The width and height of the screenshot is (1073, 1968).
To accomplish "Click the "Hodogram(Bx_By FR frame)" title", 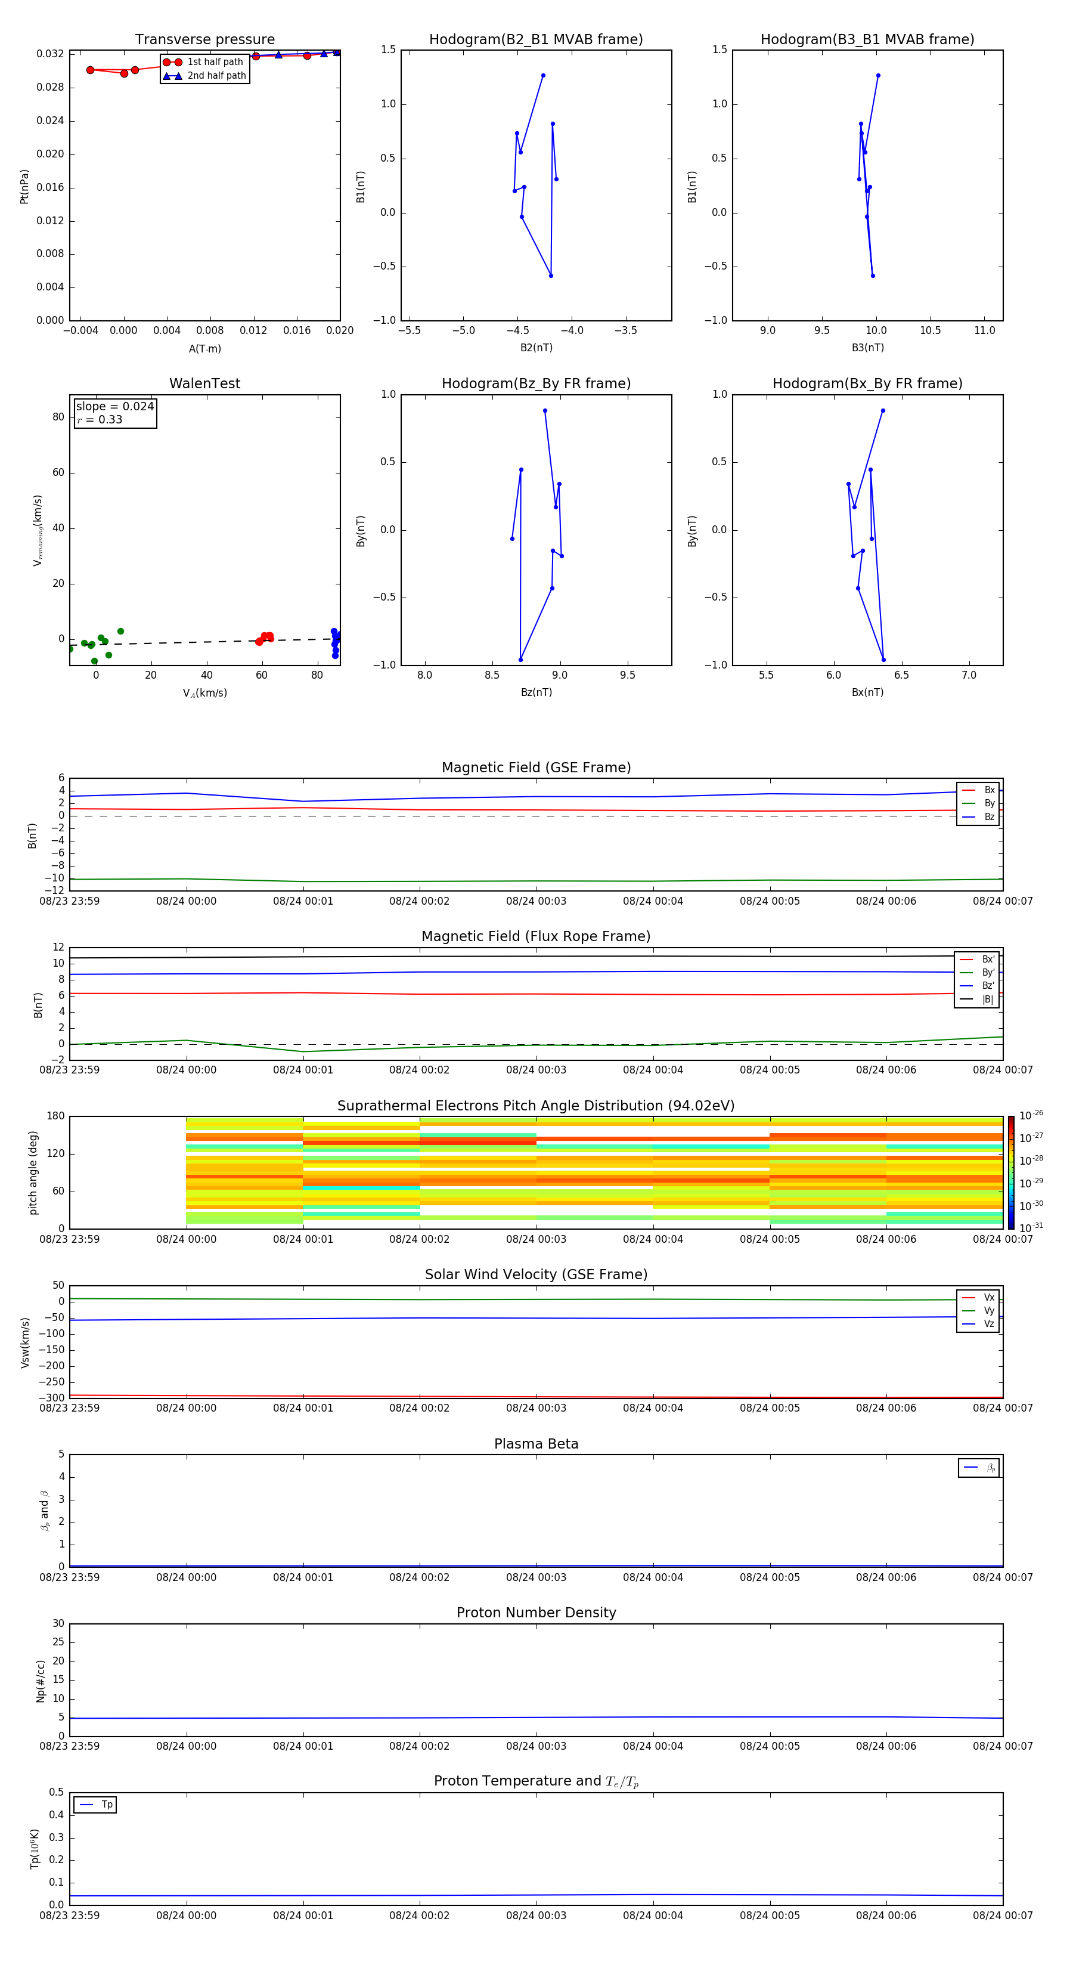I will [x=867, y=383].
